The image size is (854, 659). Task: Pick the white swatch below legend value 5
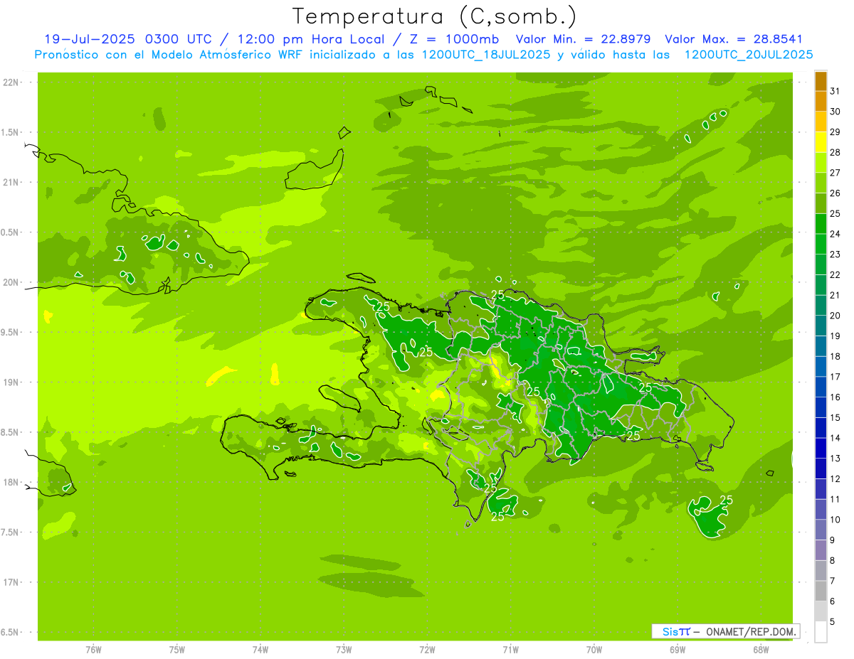821,632
